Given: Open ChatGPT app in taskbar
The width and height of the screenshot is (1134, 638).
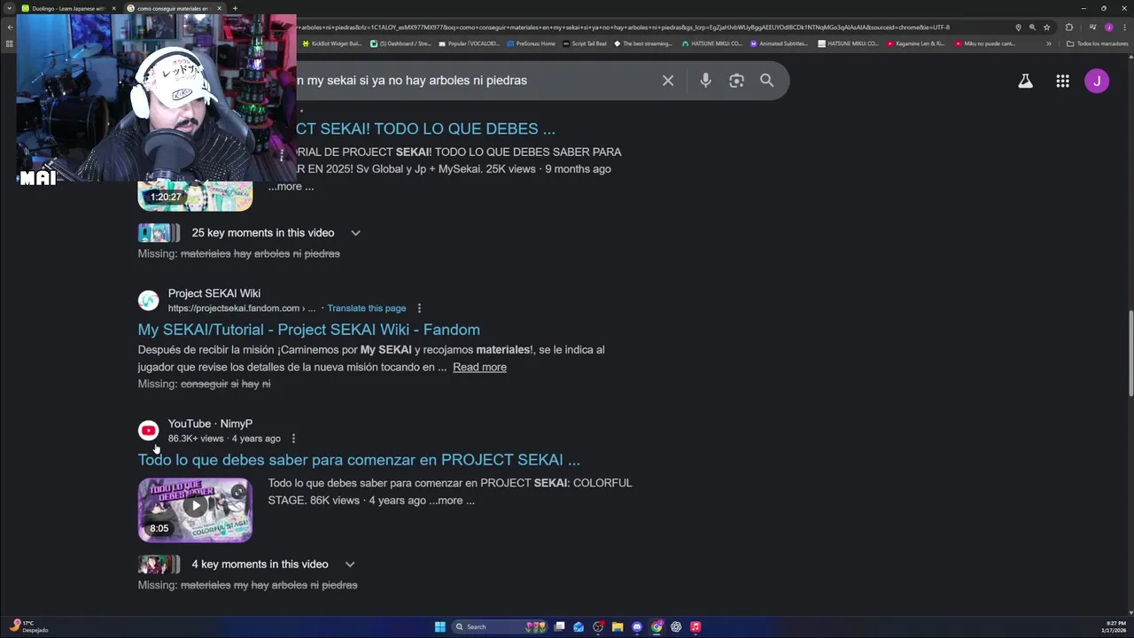Looking at the screenshot, I should 676,626.
